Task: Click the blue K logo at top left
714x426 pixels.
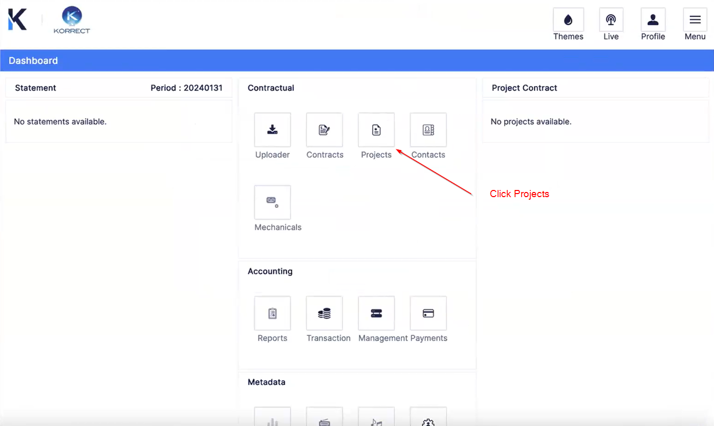Action: pyautogui.click(x=17, y=19)
